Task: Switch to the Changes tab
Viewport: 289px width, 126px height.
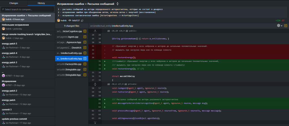Action: [x=14, y=3]
